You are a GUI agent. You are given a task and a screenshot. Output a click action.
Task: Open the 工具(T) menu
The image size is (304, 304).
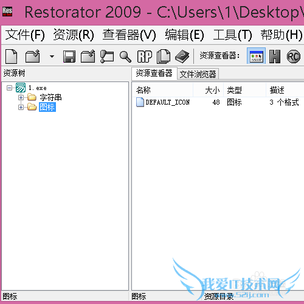[232, 35]
